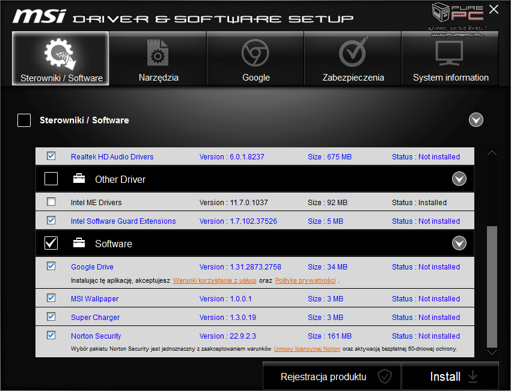Click Software group title
The image size is (511, 391).
(114, 244)
